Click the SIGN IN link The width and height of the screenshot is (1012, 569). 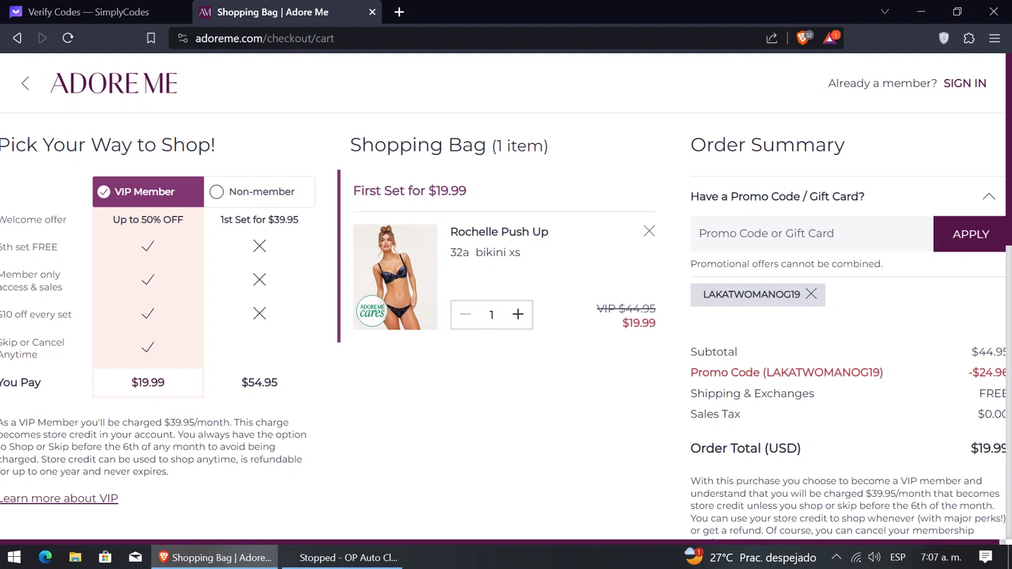tap(965, 83)
